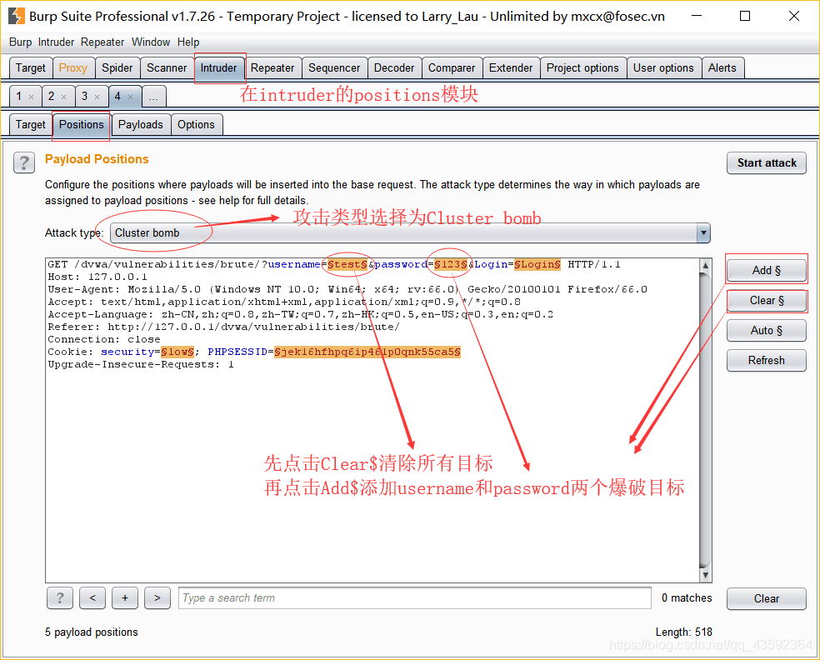This screenshot has height=660, width=820.
Task: Open the Help menu
Action: tap(188, 42)
